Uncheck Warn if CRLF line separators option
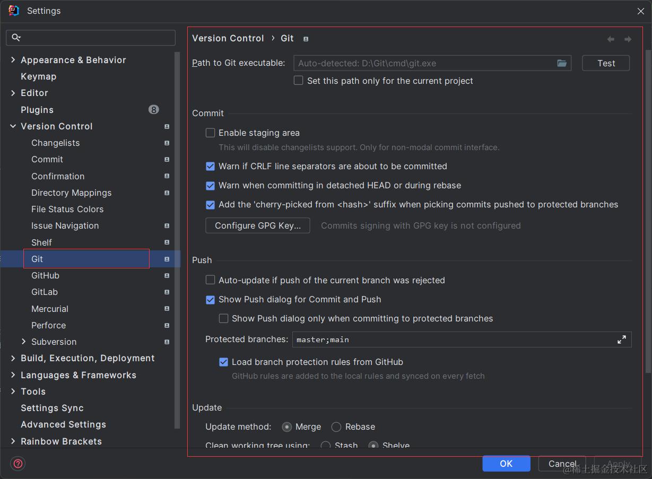 [x=210, y=166]
